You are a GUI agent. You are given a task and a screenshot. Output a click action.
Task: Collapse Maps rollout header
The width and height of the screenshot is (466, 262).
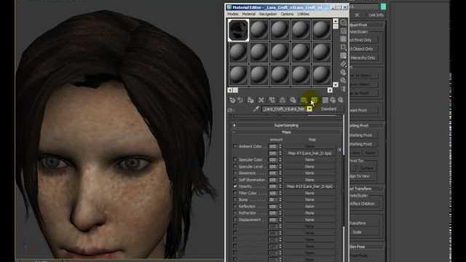click(286, 132)
